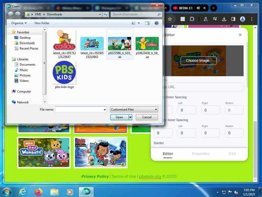Open a new browser tab
Screen dimensions: 262x197
click(x=214, y=8)
